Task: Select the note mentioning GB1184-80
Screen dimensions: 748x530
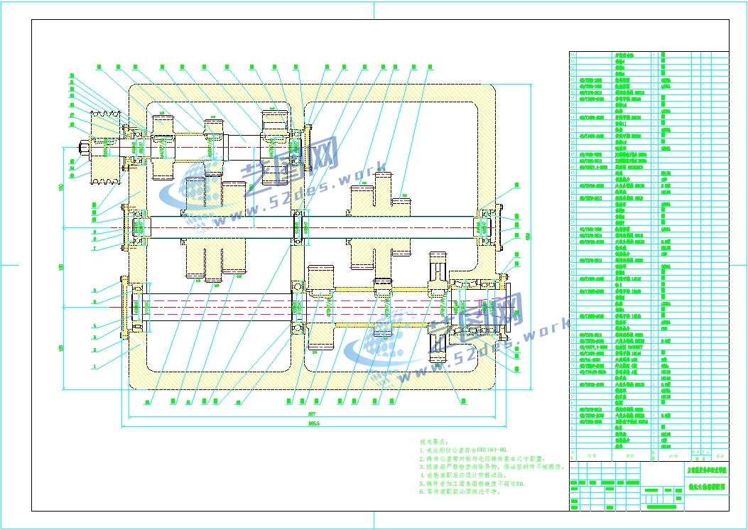Action: [x=464, y=450]
